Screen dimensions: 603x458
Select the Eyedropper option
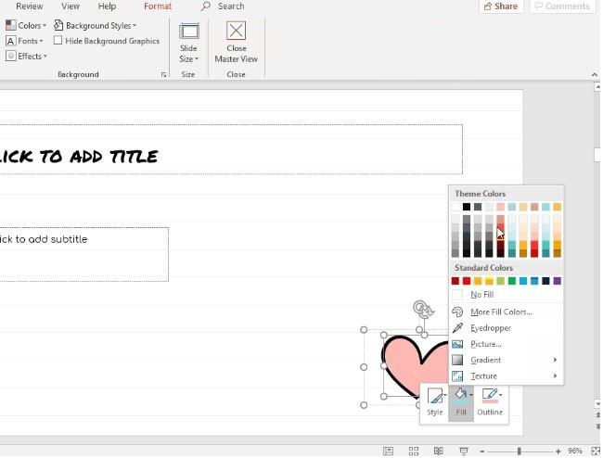tap(506, 328)
